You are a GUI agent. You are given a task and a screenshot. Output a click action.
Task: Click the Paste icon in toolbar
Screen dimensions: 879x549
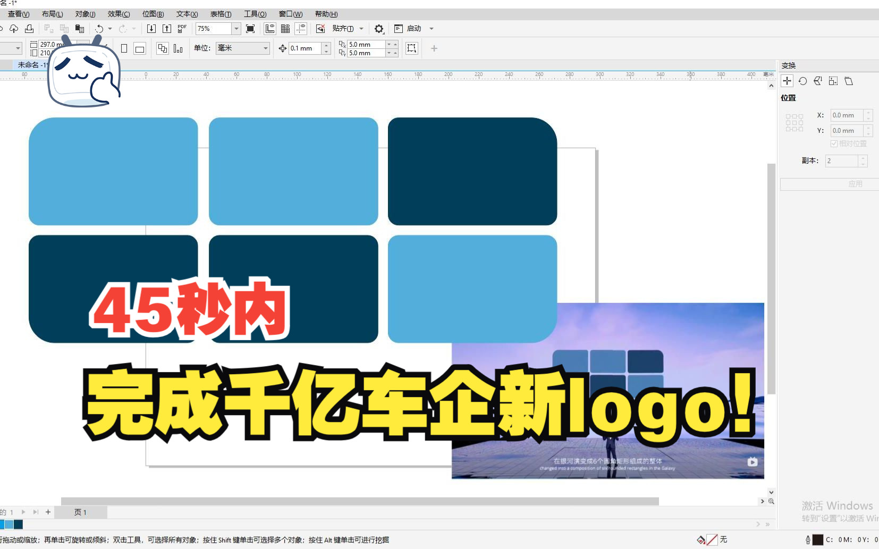coord(80,28)
